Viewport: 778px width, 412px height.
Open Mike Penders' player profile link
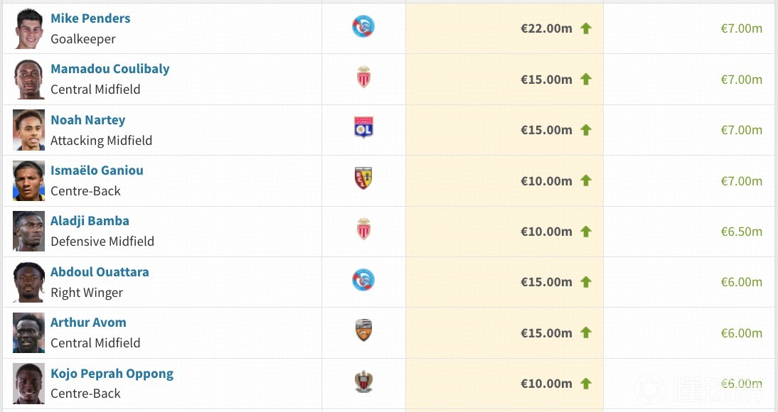point(90,18)
